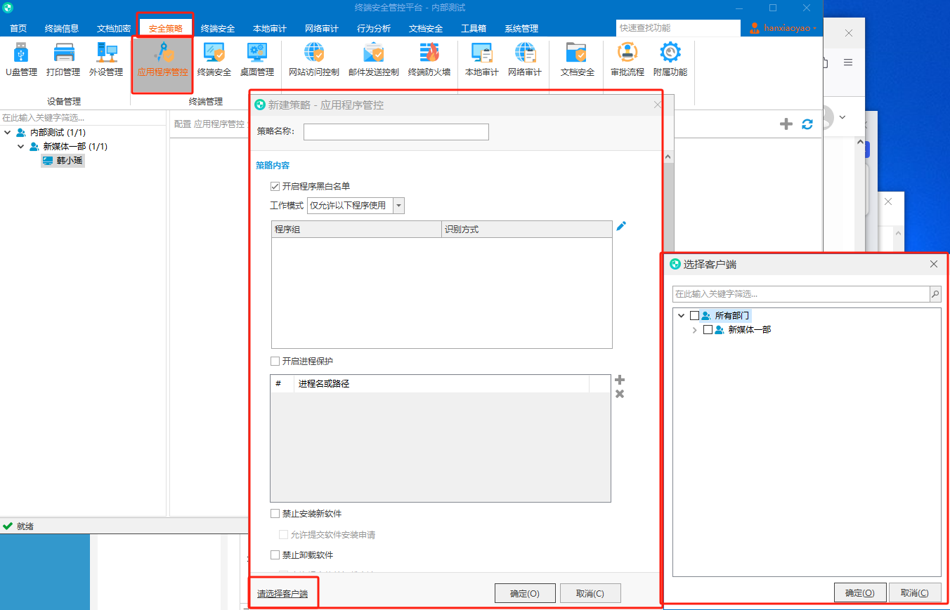Image resolution: width=950 pixels, height=610 pixels.
Task: Open 附属功能 ribbon icon
Action: pyautogui.click(x=670, y=60)
